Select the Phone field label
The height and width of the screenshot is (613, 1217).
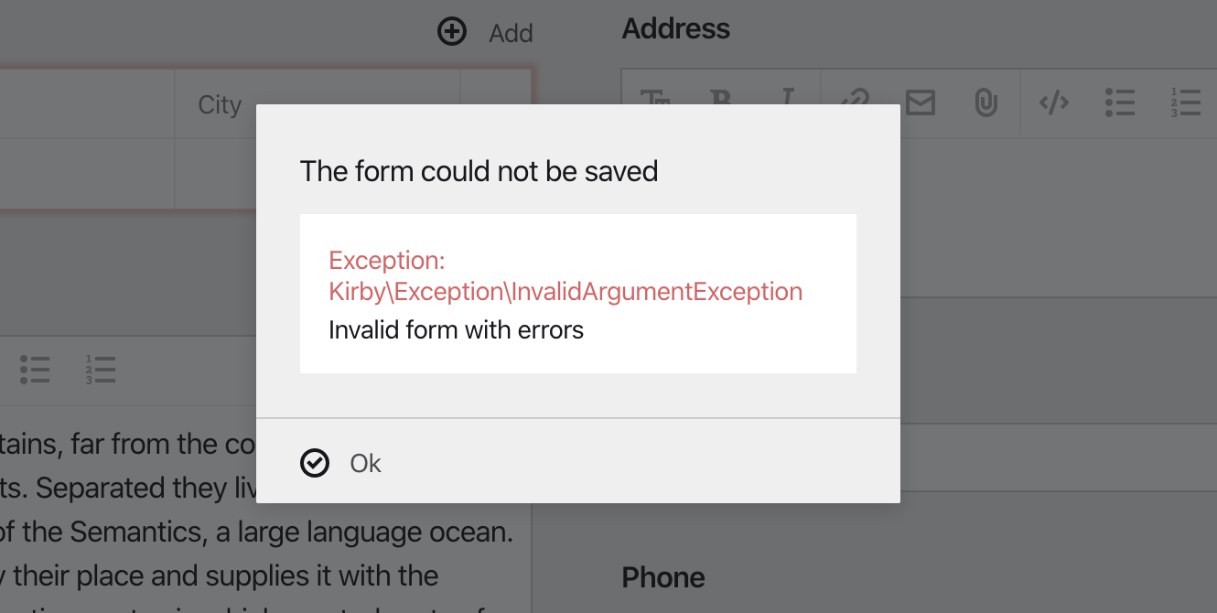point(662,577)
